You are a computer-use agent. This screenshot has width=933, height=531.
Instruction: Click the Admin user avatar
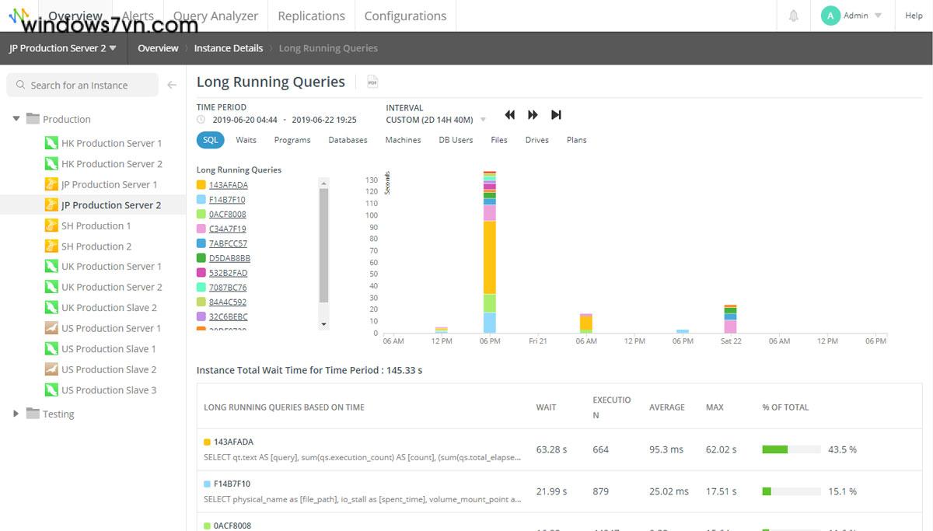tap(830, 16)
